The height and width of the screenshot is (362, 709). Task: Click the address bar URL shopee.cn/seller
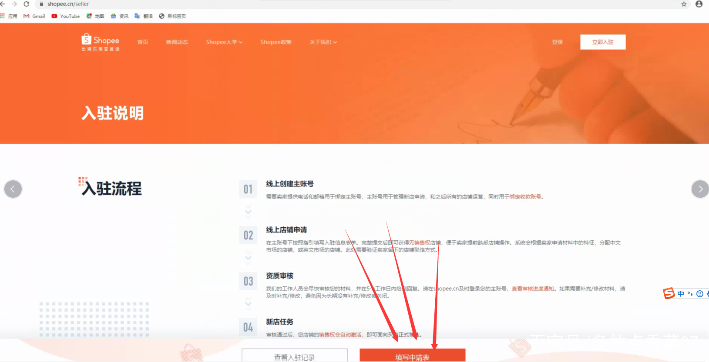click(x=68, y=4)
